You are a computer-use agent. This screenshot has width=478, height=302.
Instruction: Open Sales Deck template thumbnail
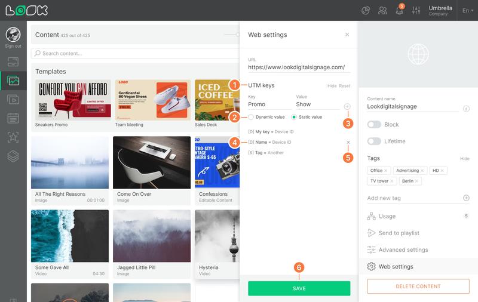[217, 100]
